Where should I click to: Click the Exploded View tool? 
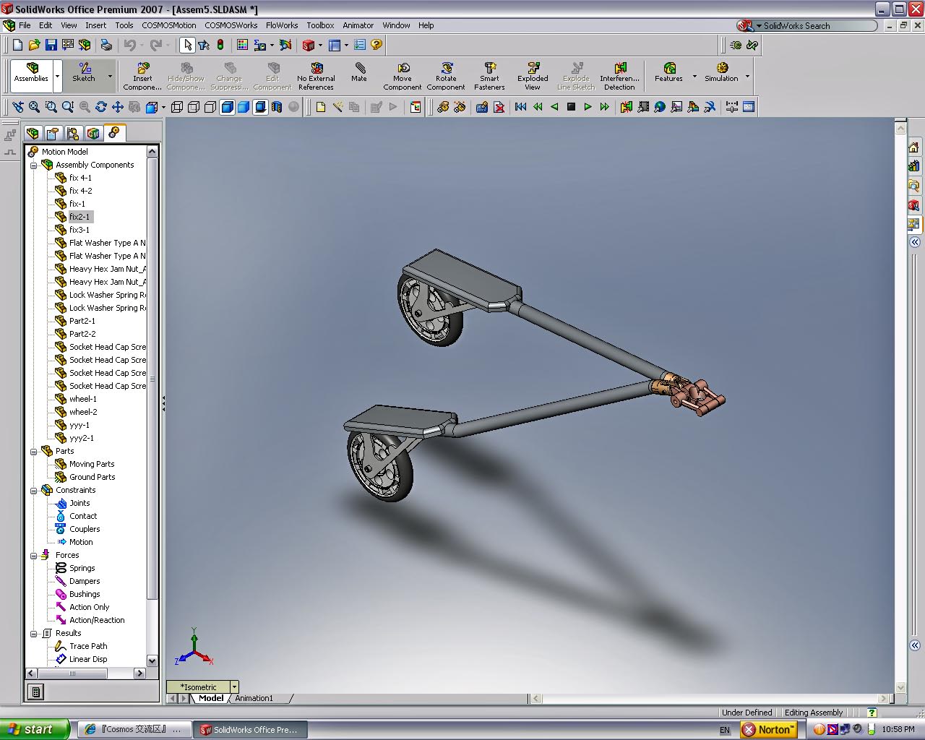533,76
